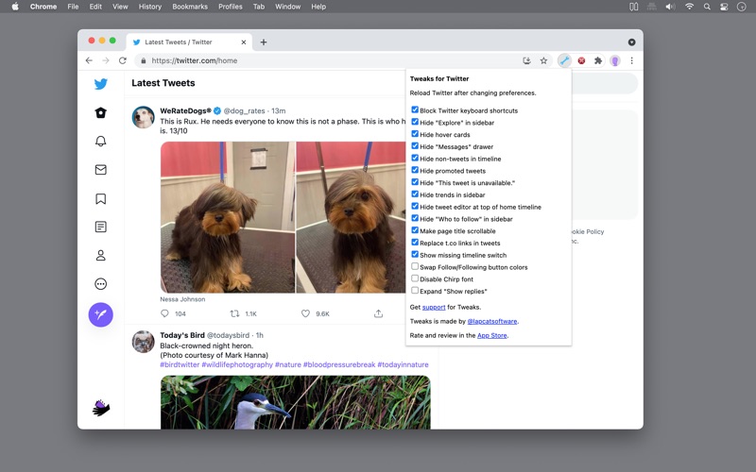Image resolution: width=756 pixels, height=472 pixels.
Task: Open the Chrome app menu
Action: [x=43, y=7]
